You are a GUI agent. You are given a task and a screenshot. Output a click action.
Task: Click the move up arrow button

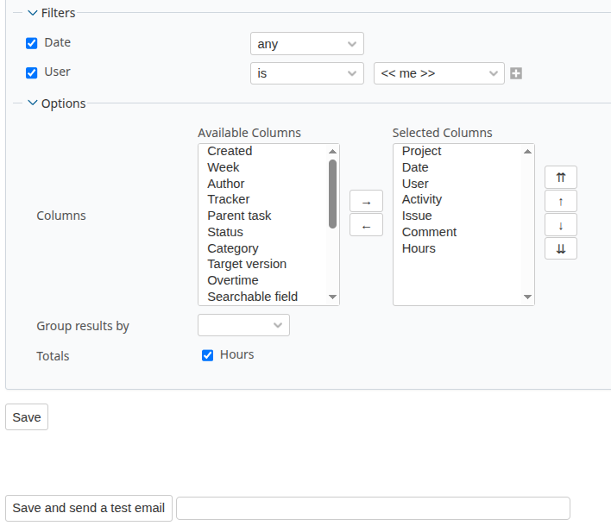coord(560,202)
